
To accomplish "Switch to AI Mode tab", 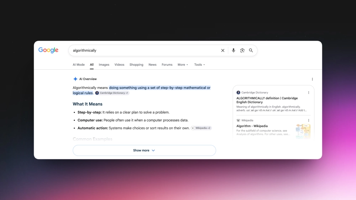I will [79, 65].
